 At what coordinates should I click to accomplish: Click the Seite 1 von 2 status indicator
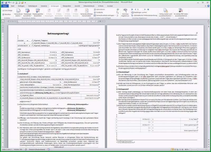click(7, 149)
